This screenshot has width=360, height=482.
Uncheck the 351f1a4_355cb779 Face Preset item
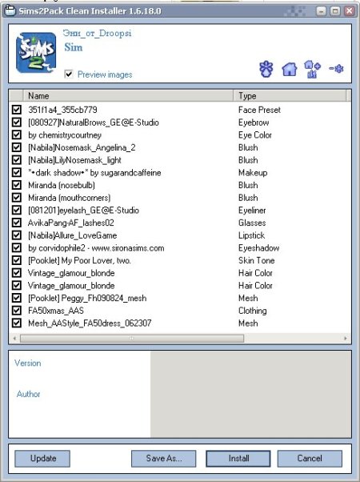coord(17,110)
